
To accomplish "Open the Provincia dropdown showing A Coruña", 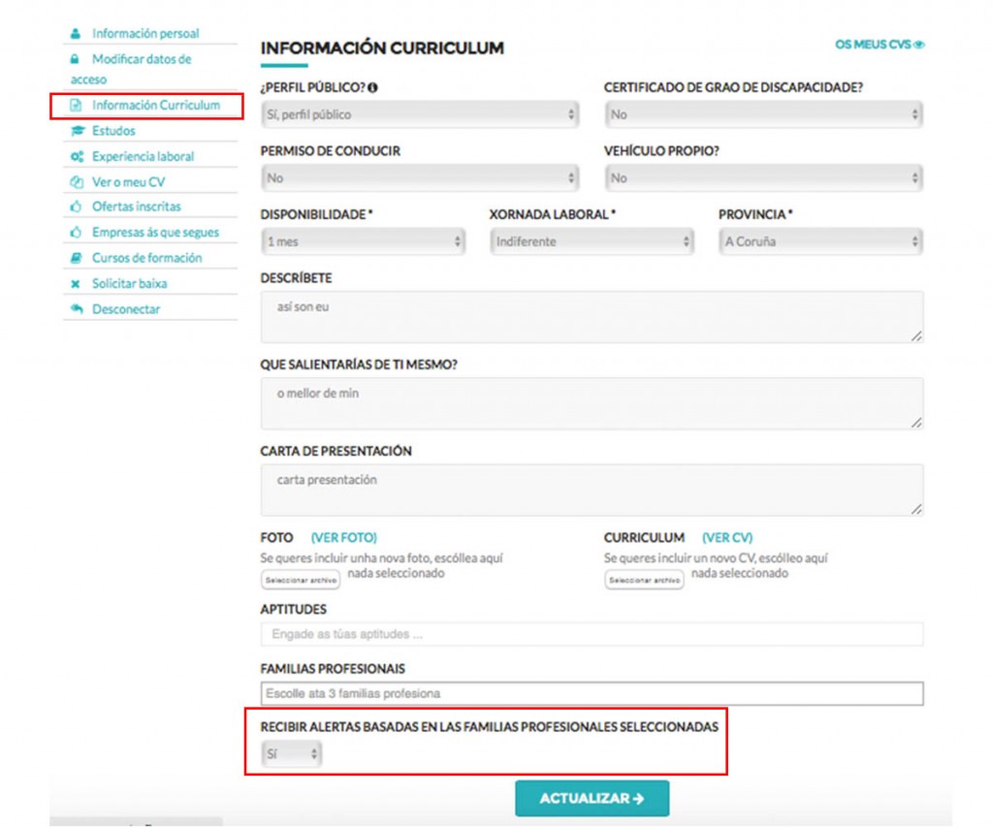I will point(820,241).
